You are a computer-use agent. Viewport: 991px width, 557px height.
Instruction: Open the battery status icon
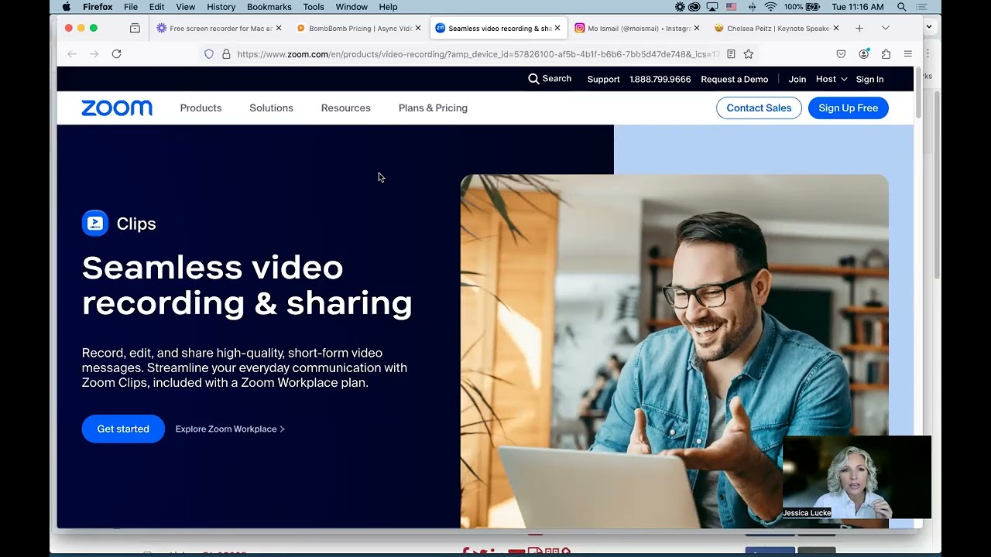[813, 7]
